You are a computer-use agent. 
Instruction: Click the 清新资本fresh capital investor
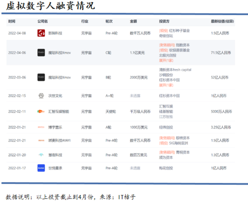tap(175, 70)
